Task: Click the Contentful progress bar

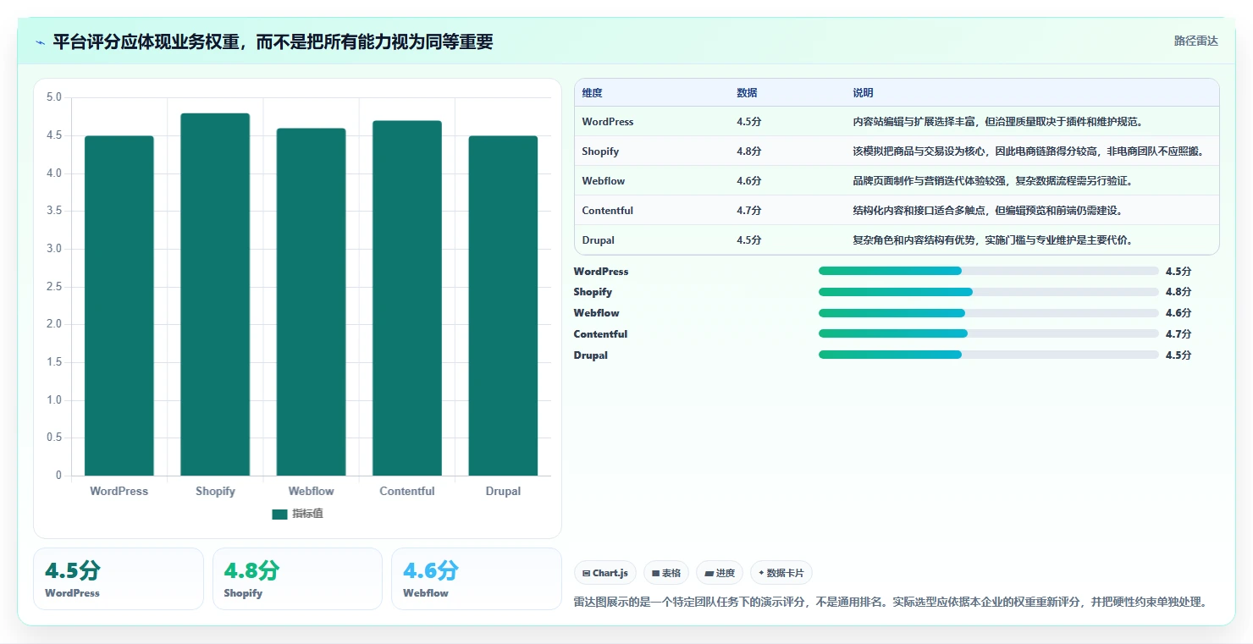Action: click(989, 333)
